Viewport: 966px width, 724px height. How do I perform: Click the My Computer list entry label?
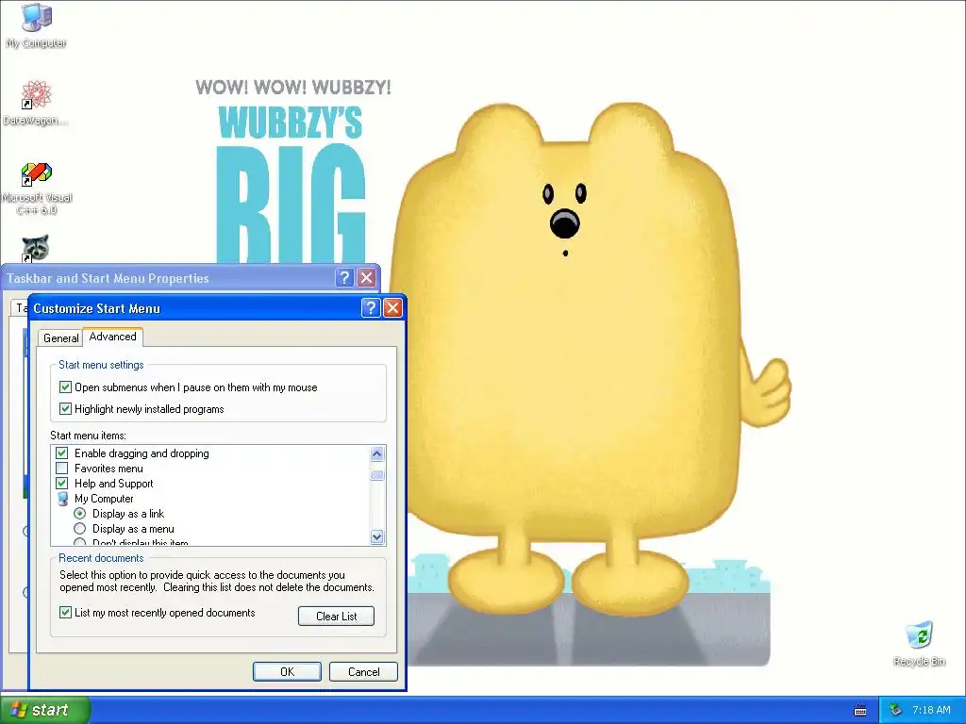click(x=104, y=499)
